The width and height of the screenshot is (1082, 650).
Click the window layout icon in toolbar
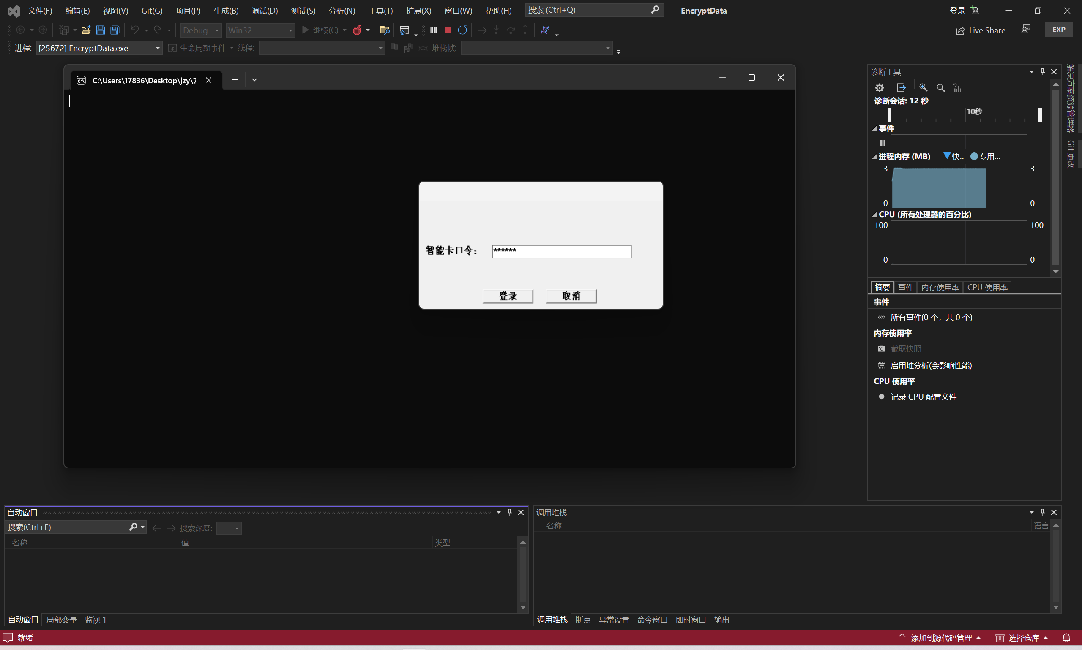click(x=404, y=30)
